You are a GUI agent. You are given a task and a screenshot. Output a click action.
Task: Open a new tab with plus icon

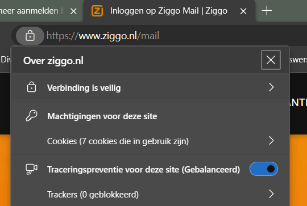click(x=267, y=11)
